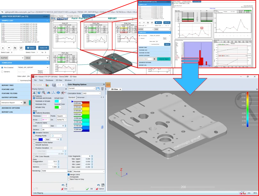Move selected sample down in QDM sample list
The image size is (259, 196).
(9, 48)
